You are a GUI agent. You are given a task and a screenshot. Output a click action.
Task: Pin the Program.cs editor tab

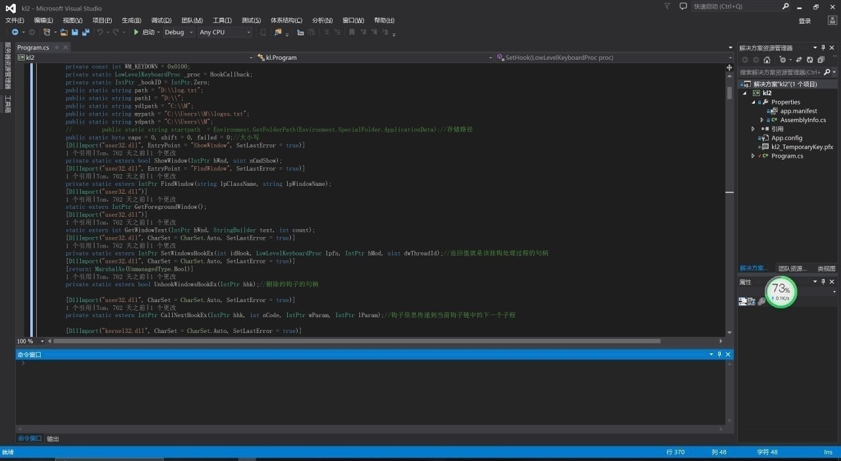[x=57, y=47]
